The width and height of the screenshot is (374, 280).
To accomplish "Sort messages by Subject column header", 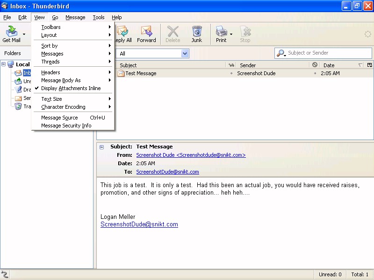I will (170, 65).
